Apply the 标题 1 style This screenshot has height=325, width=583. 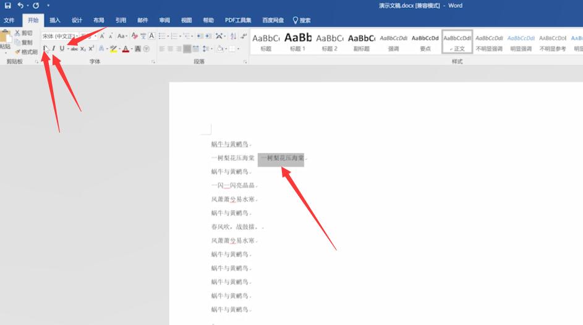(298, 42)
